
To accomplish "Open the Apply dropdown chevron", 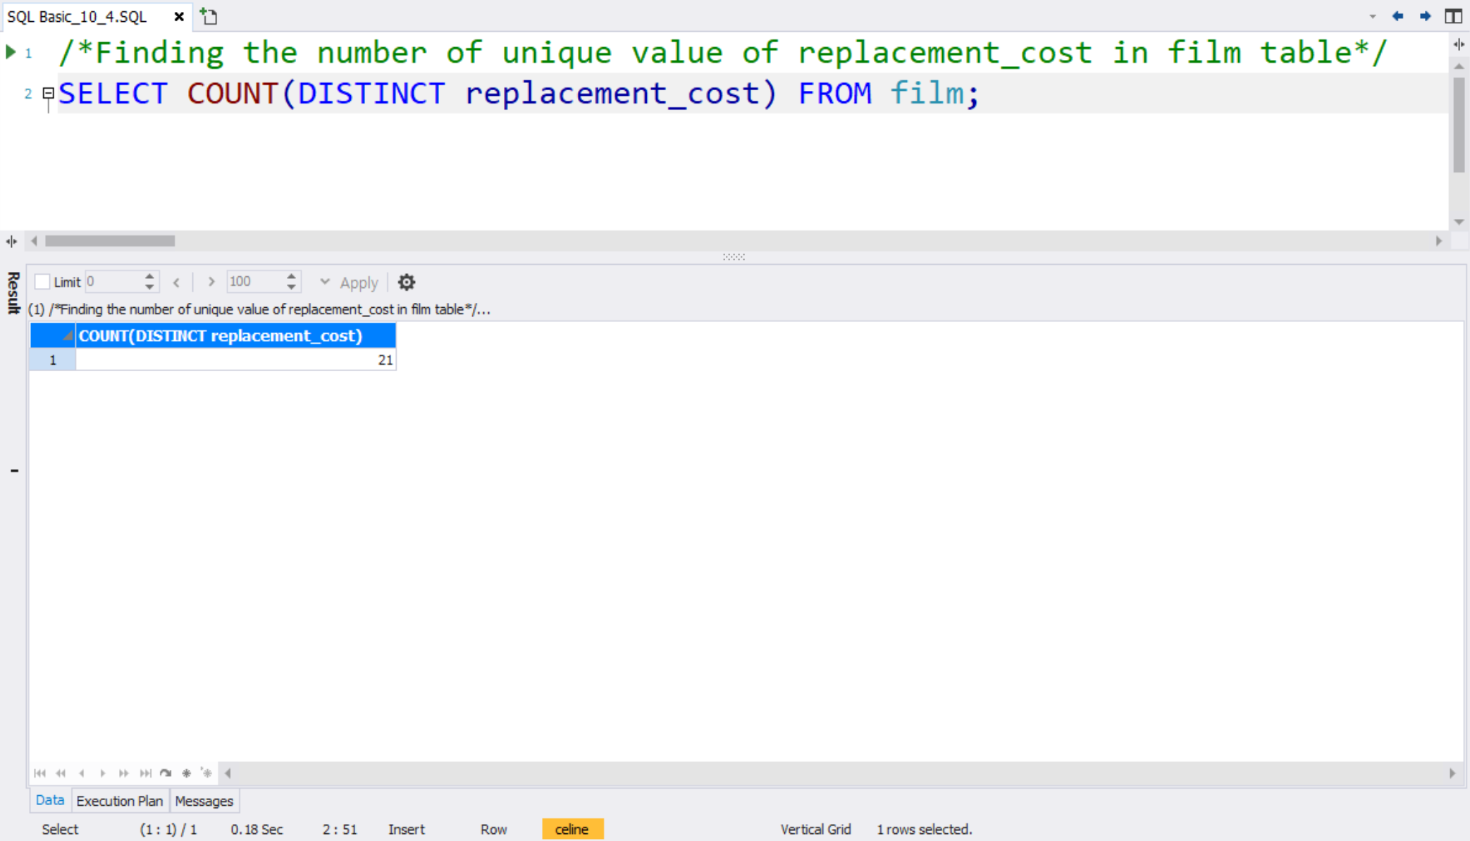I will point(324,281).
